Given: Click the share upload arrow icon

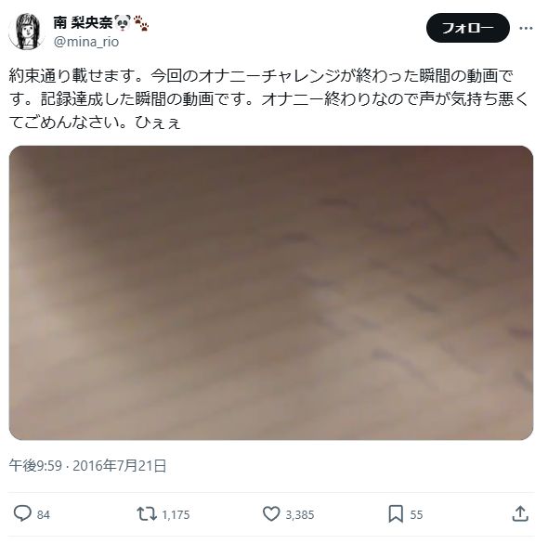Looking at the screenshot, I should (520, 514).
